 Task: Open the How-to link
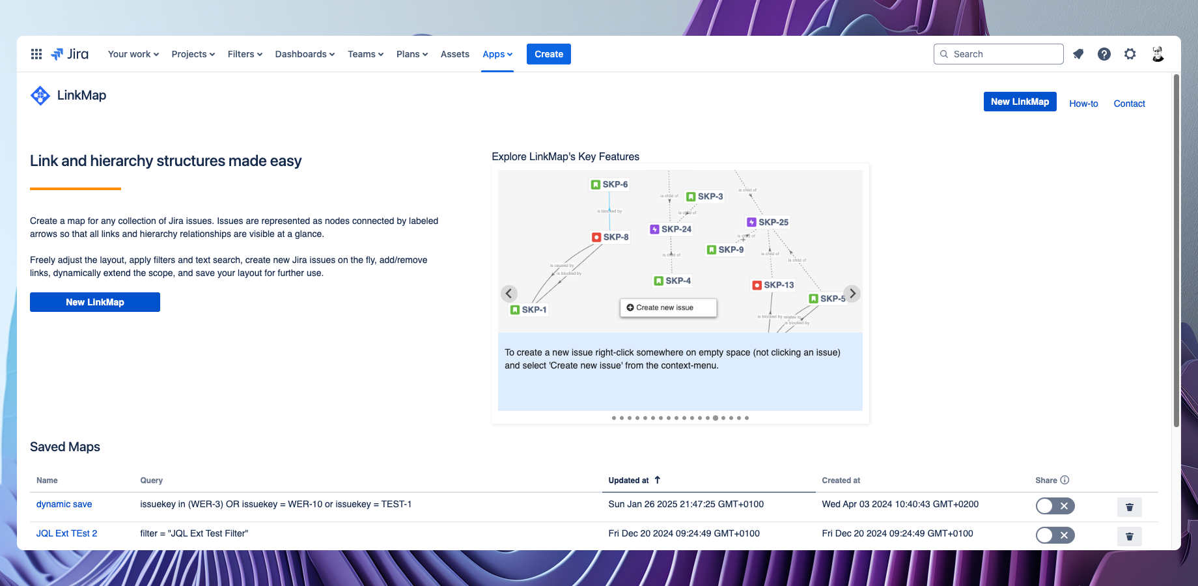1083,104
